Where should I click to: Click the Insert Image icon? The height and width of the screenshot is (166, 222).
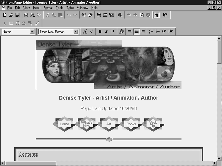112,15
